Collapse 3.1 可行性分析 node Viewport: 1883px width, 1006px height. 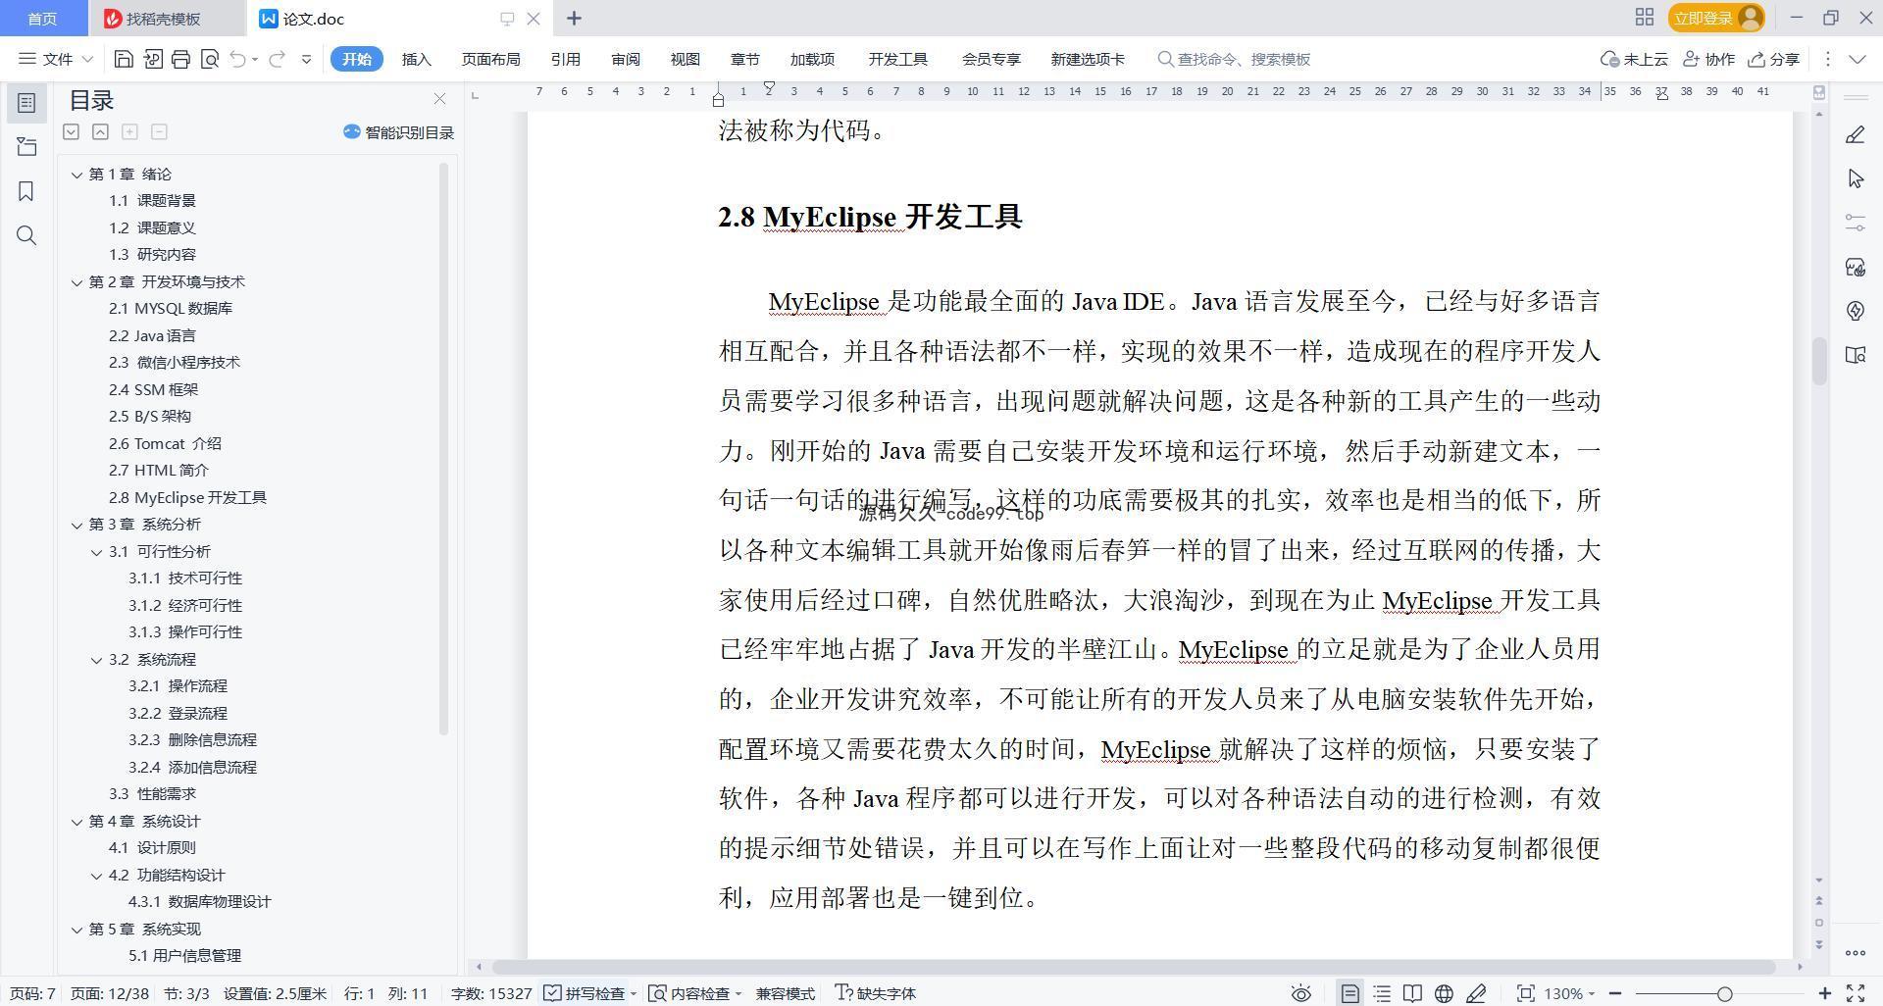tap(96, 552)
